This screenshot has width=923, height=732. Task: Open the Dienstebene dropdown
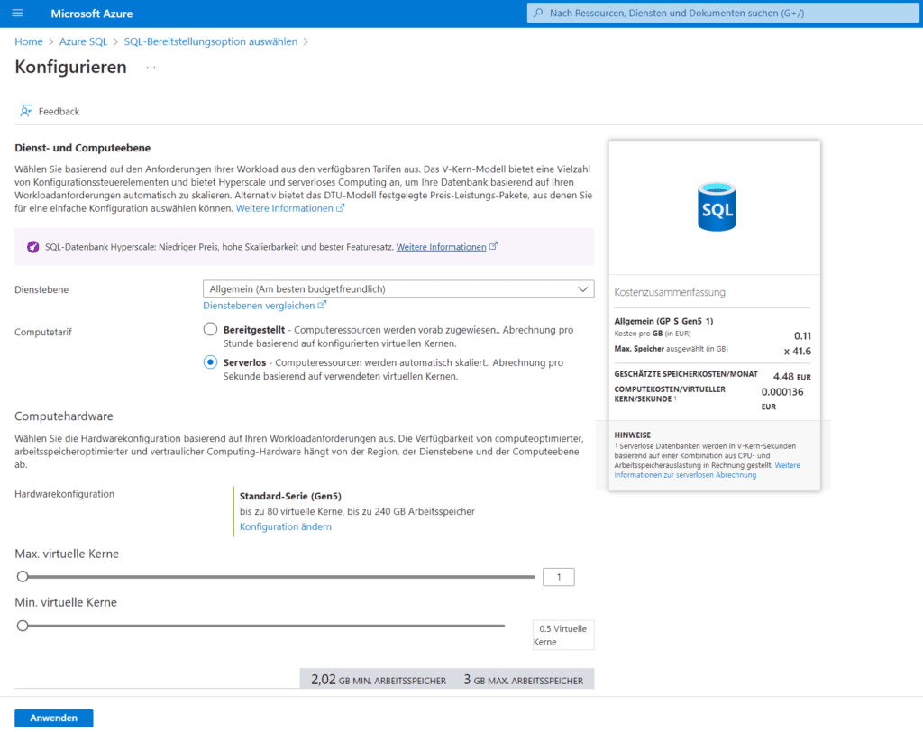pyautogui.click(x=398, y=289)
